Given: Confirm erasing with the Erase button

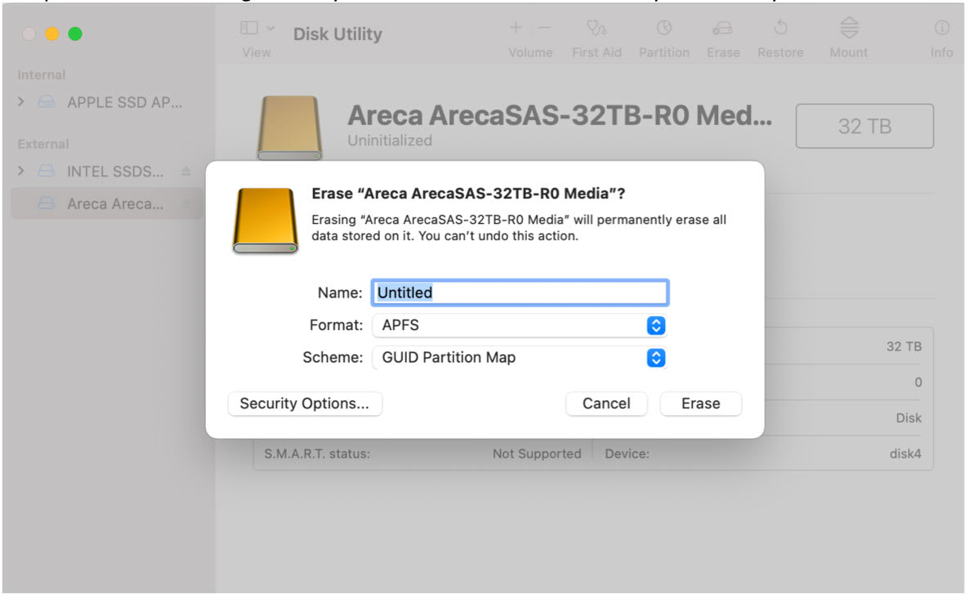Looking at the screenshot, I should (700, 403).
